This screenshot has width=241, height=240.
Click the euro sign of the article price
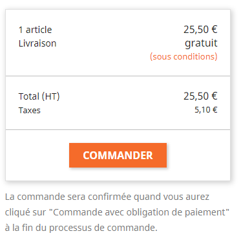click(215, 29)
